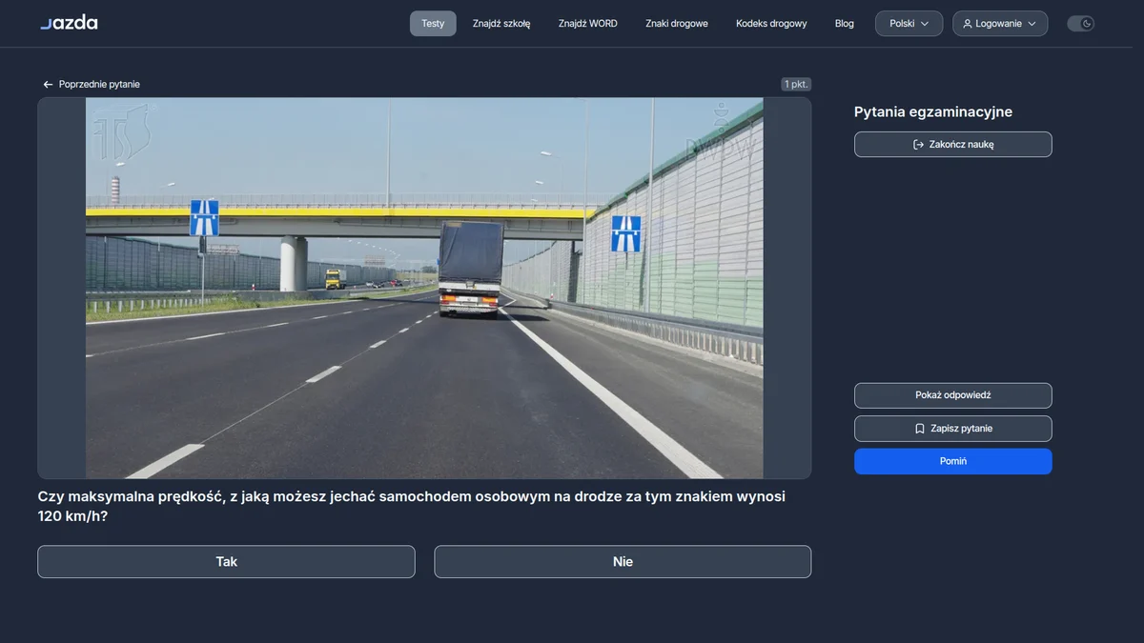
Task: Expand the Polski language dropdown
Action: pyautogui.click(x=909, y=24)
